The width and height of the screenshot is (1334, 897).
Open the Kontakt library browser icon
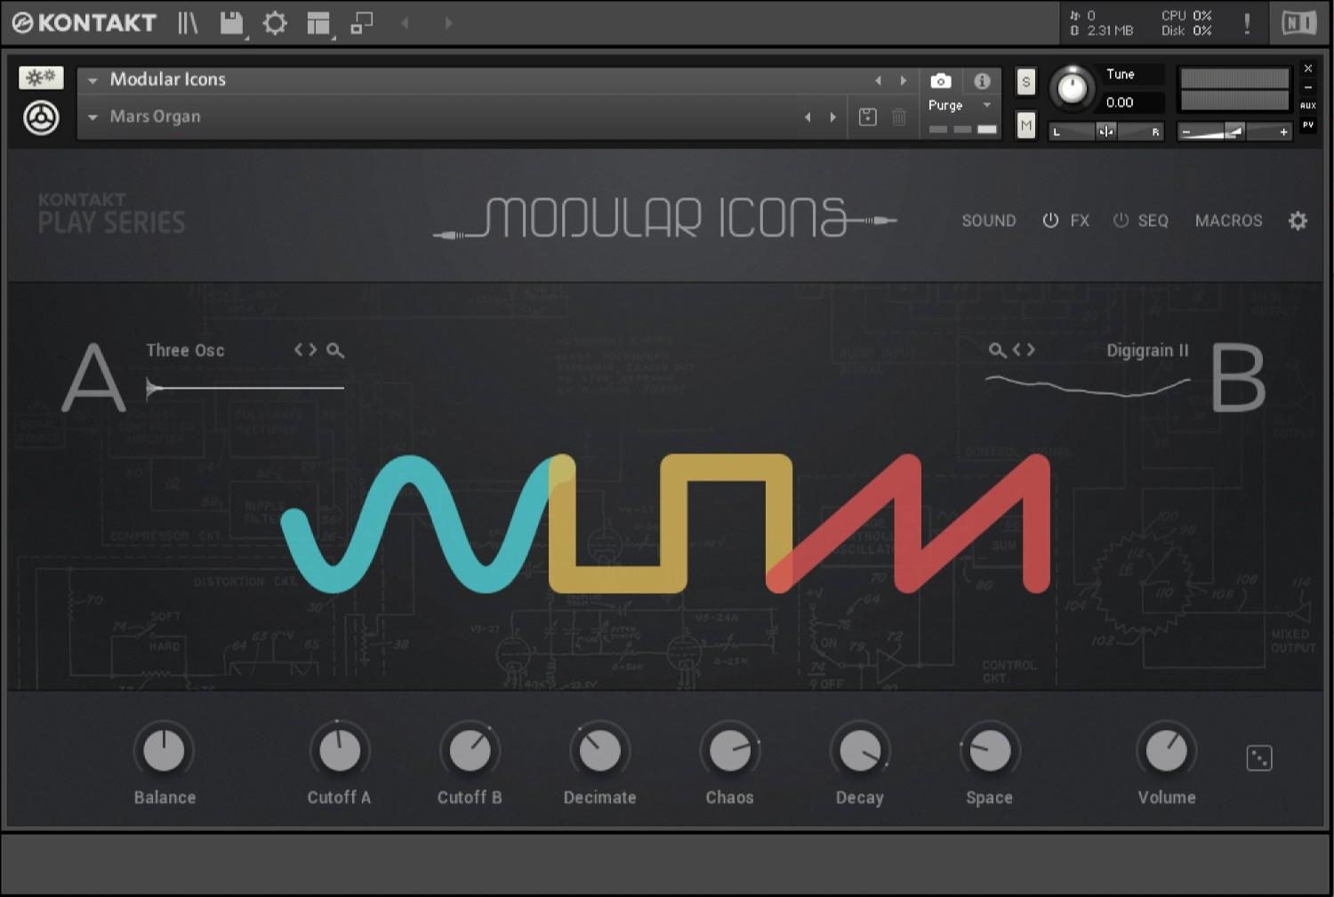click(x=188, y=23)
